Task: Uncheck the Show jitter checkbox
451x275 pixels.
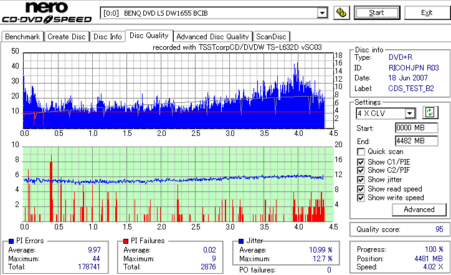Action: (361, 180)
